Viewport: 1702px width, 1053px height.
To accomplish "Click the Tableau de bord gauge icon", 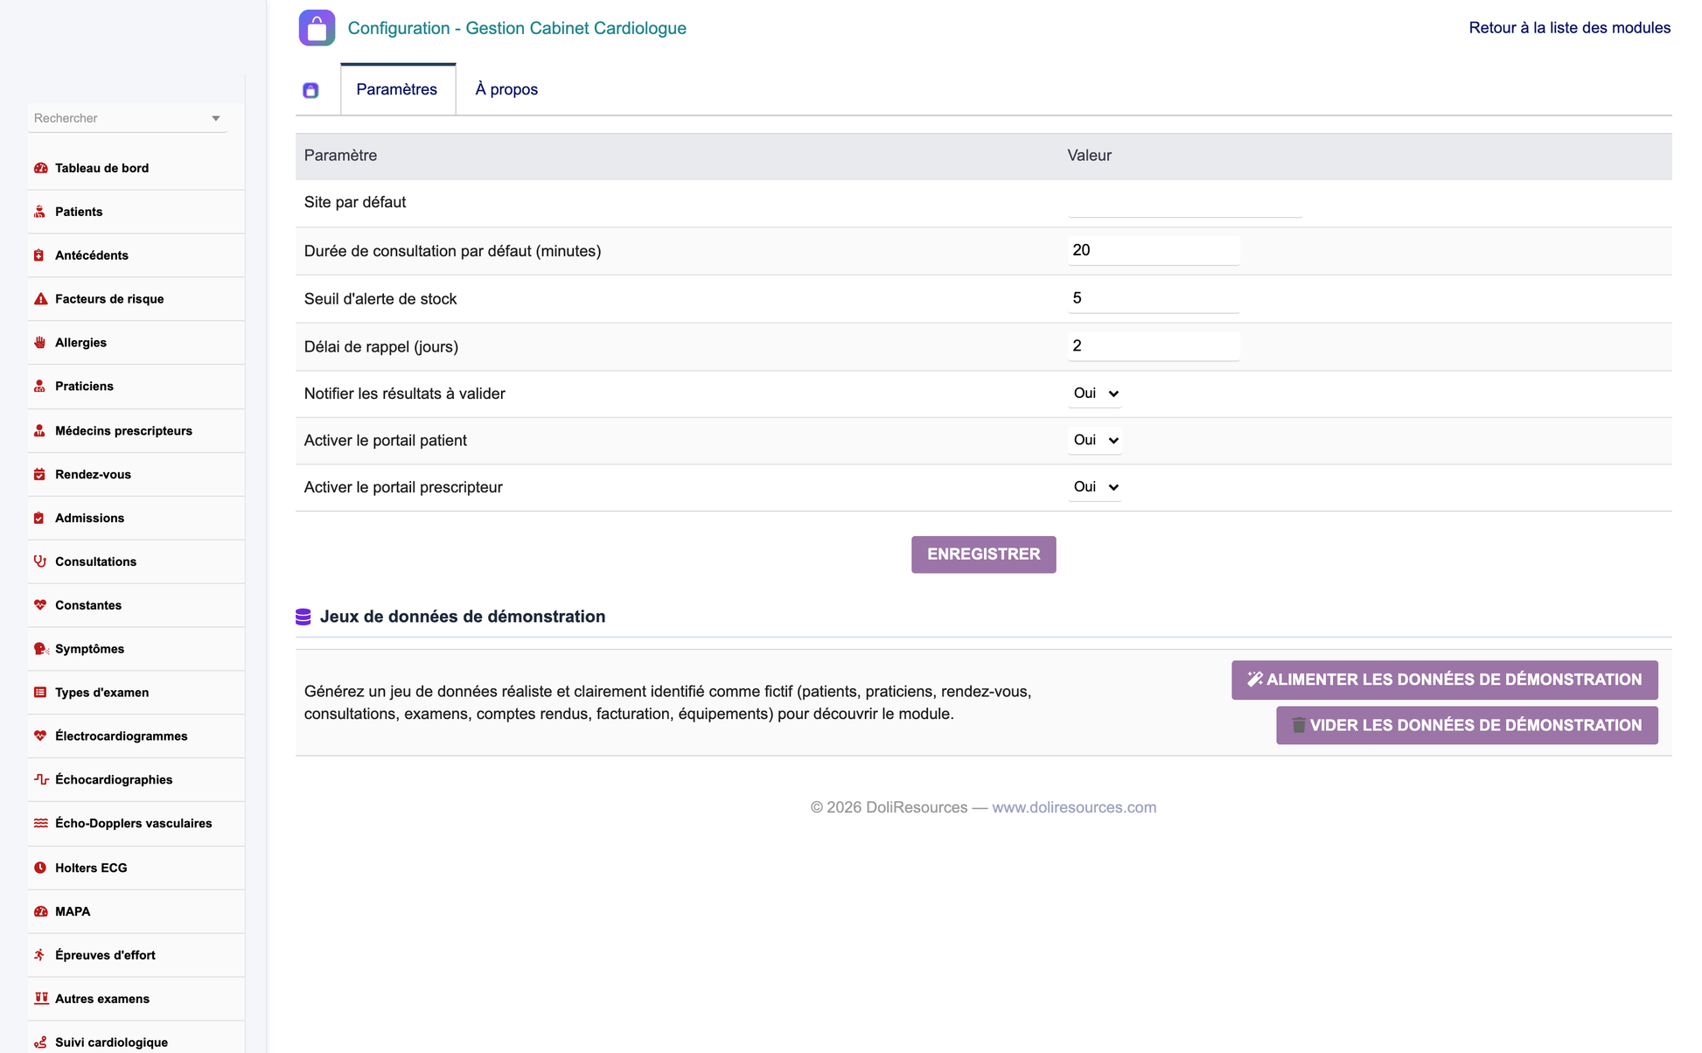I will 40,168.
